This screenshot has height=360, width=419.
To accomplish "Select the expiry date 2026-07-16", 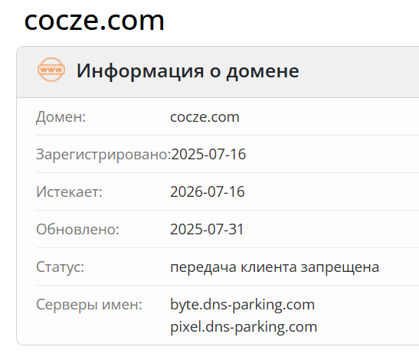I will click(208, 191).
